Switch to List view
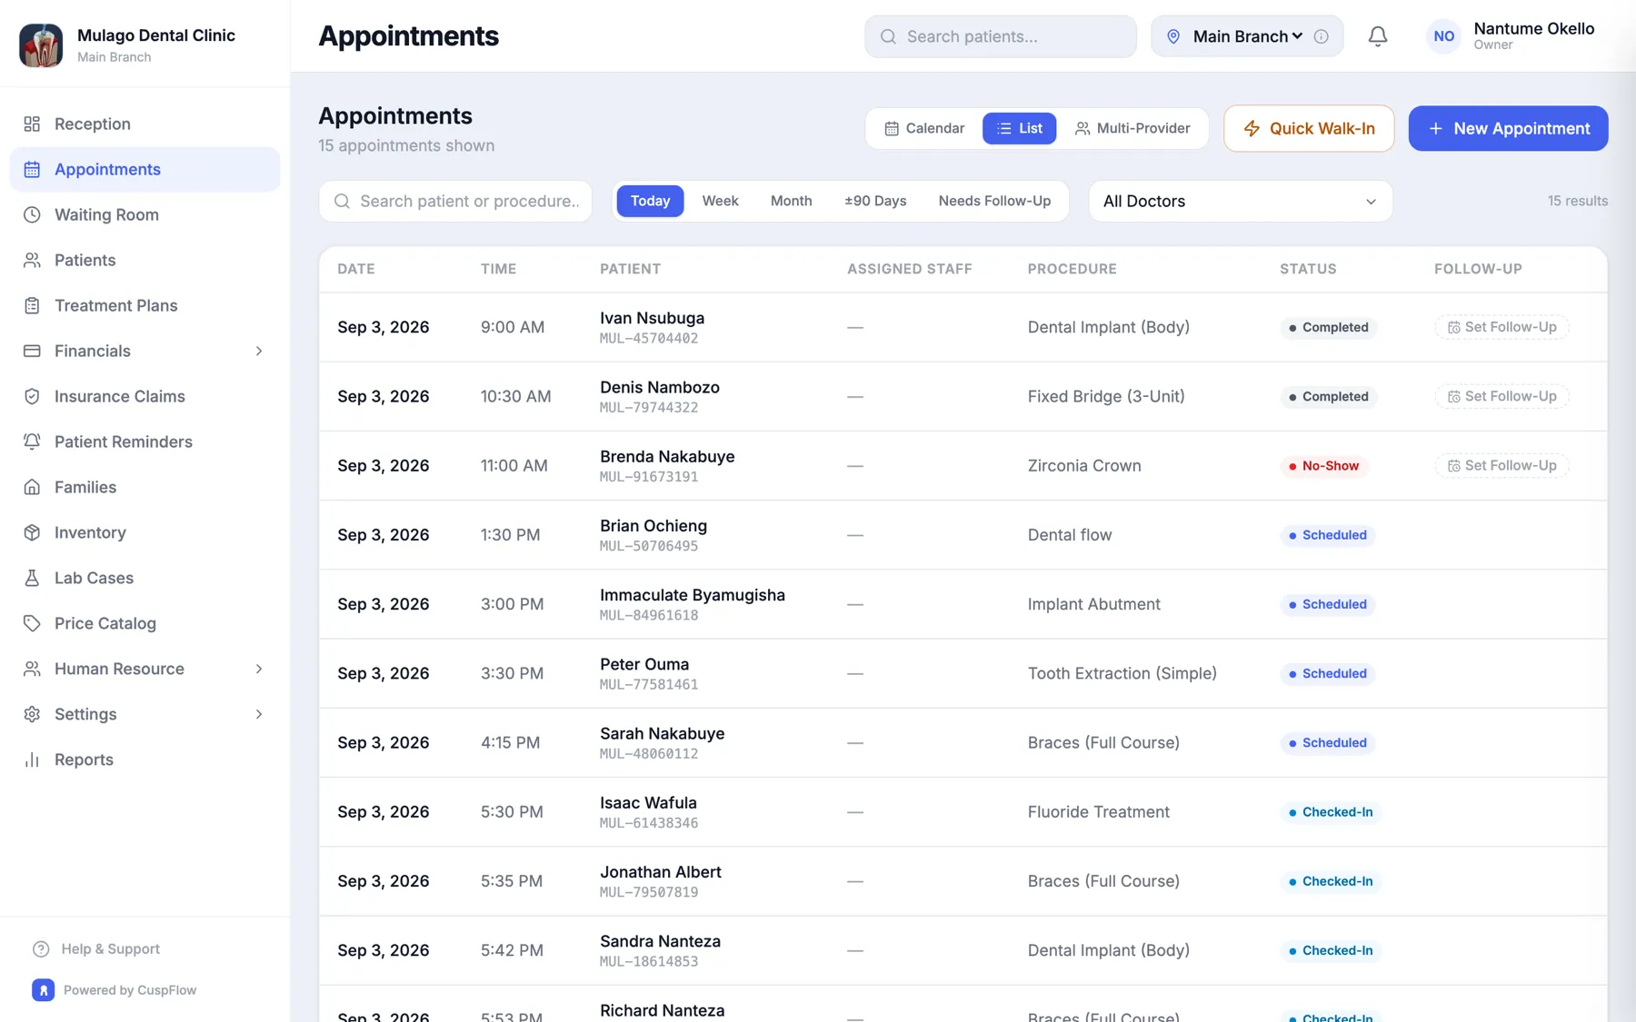 point(1019,128)
